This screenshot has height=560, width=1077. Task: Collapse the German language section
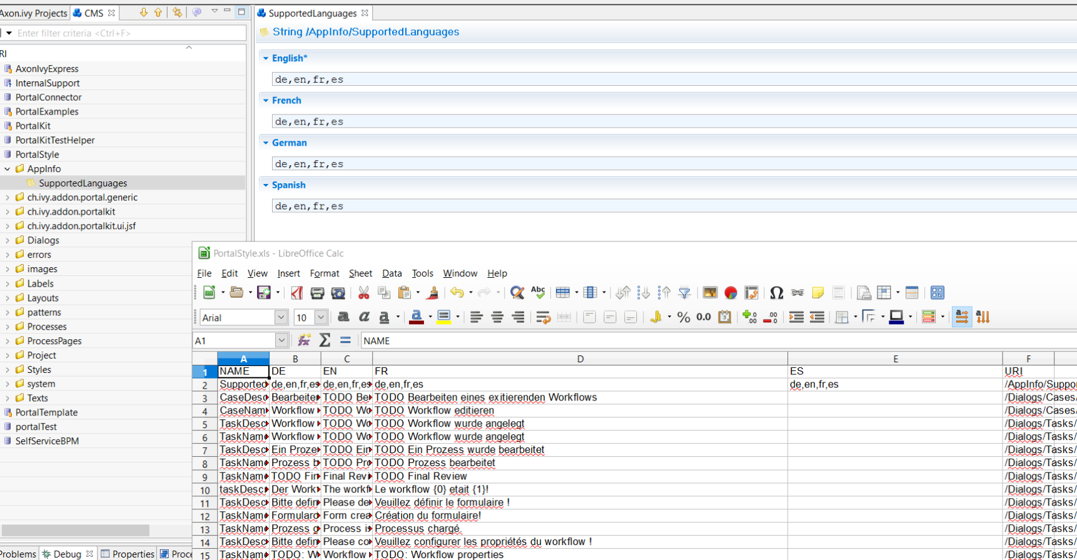(266, 143)
